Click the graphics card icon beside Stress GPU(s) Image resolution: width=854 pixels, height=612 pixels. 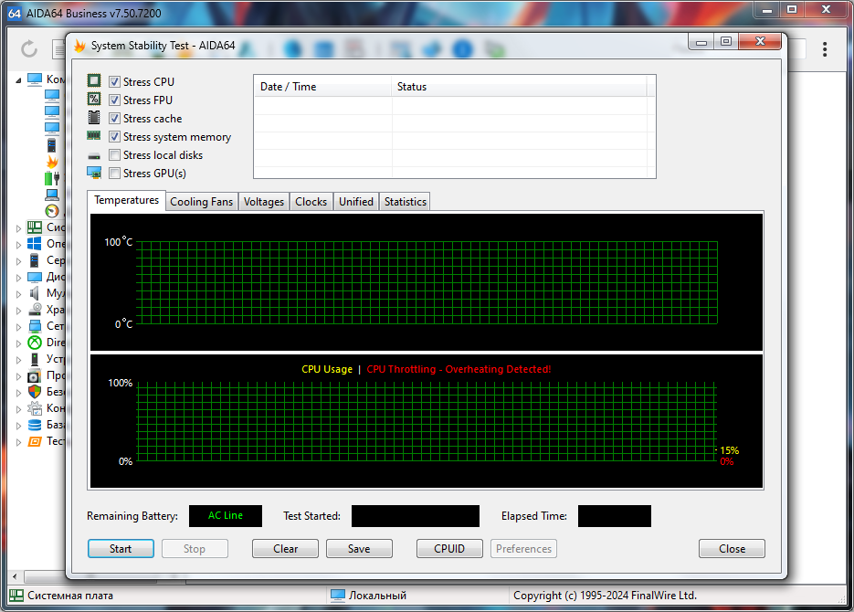pos(94,174)
